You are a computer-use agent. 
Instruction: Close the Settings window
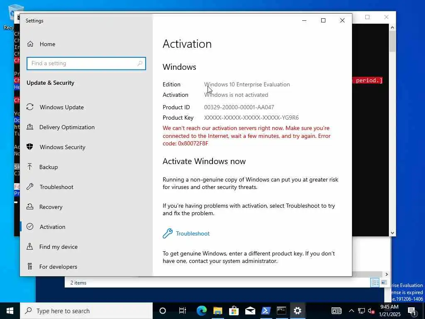[x=342, y=21]
